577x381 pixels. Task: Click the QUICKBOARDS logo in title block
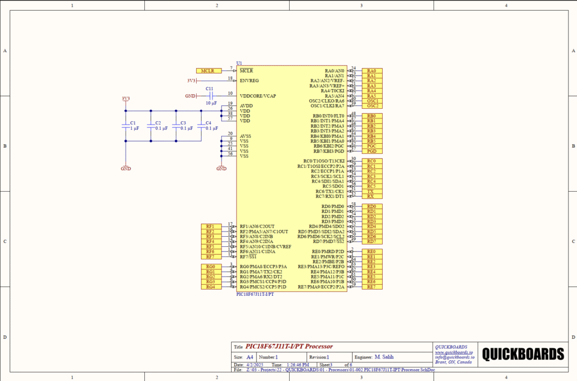pos(523,354)
